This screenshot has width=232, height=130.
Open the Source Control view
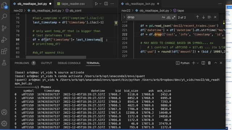coord(4,28)
